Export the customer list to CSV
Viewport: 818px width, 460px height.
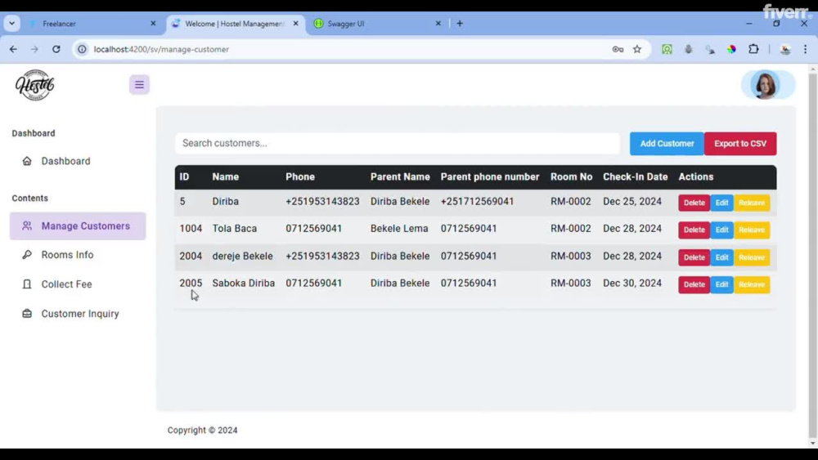tap(740, 143)
